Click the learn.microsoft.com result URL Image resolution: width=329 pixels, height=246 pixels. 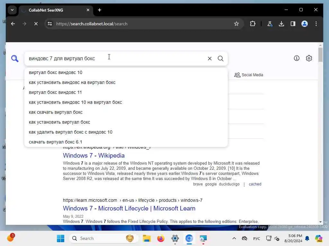click(133, 200)
